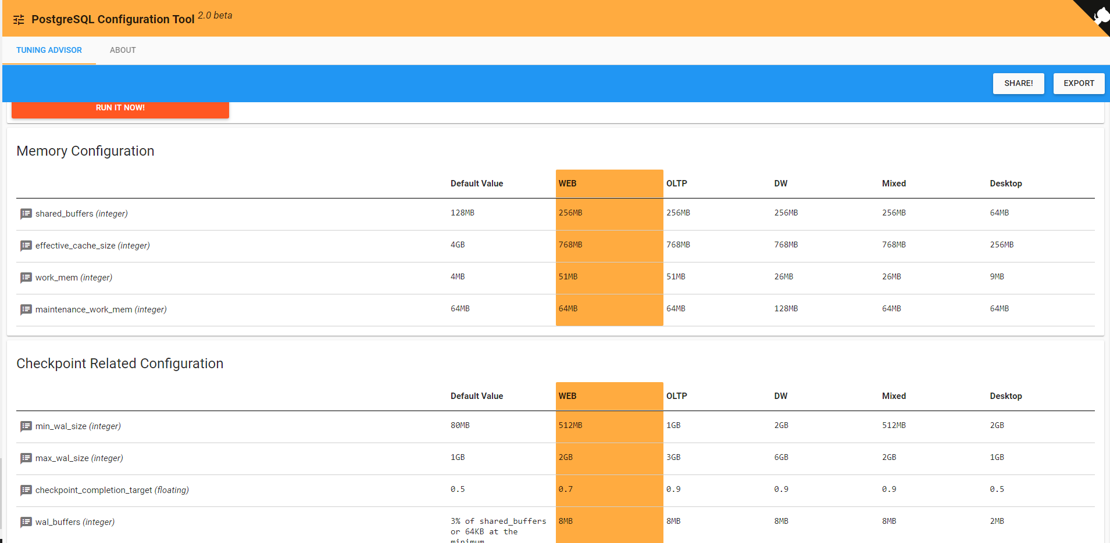The height and width of the screenshot is (543, 1110).
Task: Open the work_mem description icon
Action: pos(26,278)
